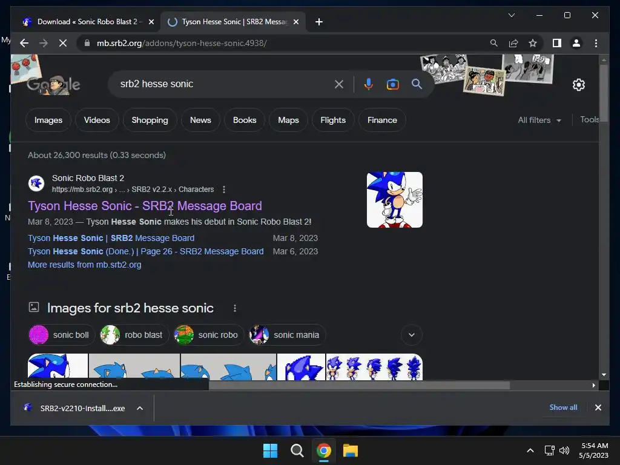
Task: Click Sonic Robo Blast 2 site favicon
Action: [x=36, y=183]
